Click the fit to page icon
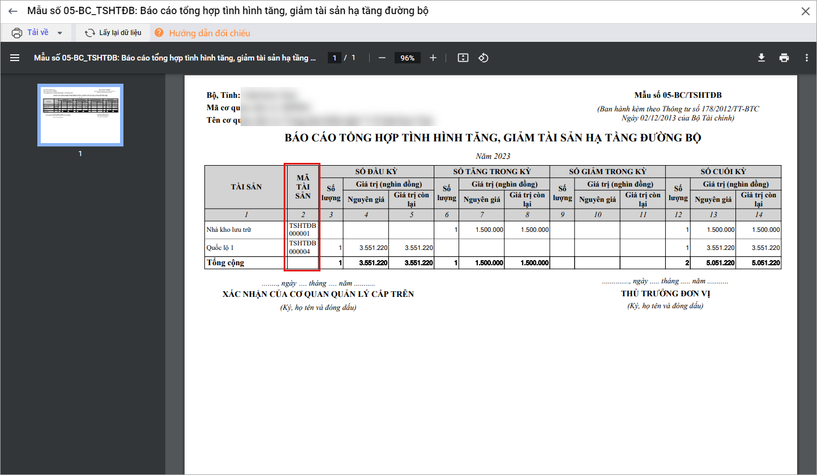The width and height of the screenshot is (817, 475). tap(463, 58)
